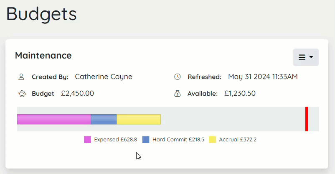
Task: Select the blue Hard Commit bar segment
Action: point(104,119)
